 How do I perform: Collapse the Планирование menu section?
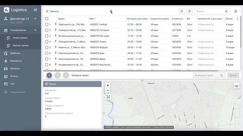35,30
